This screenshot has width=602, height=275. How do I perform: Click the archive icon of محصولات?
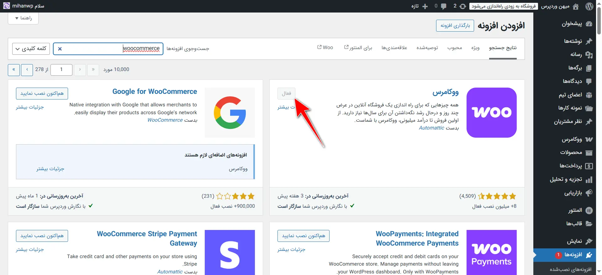(x=589, y=153)
